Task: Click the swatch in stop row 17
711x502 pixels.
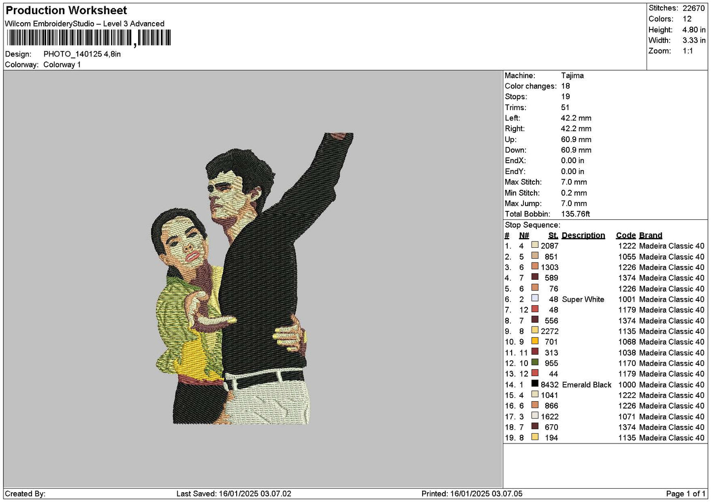Action: tap(535, 415)
